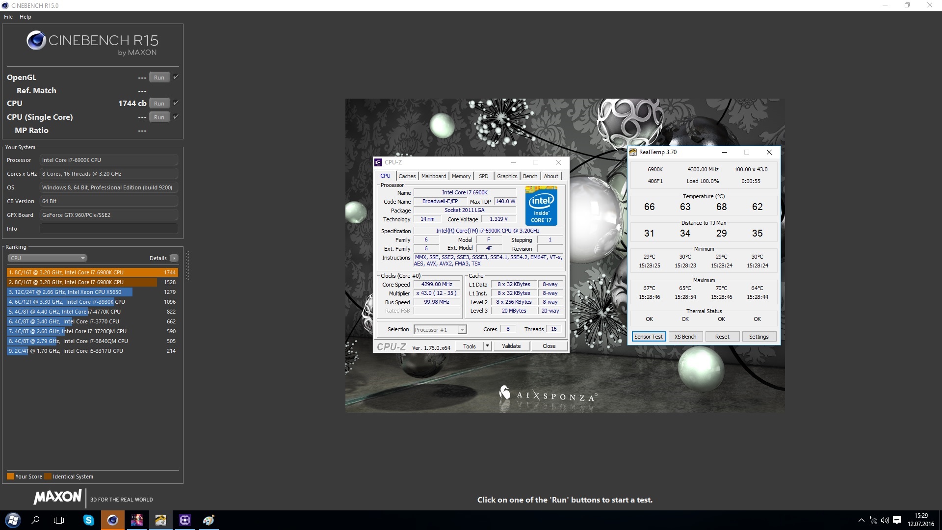The width and height of the screenshot is (942, 530).
Task: Select ranking row i7-3770
Action: pos(92,321)
